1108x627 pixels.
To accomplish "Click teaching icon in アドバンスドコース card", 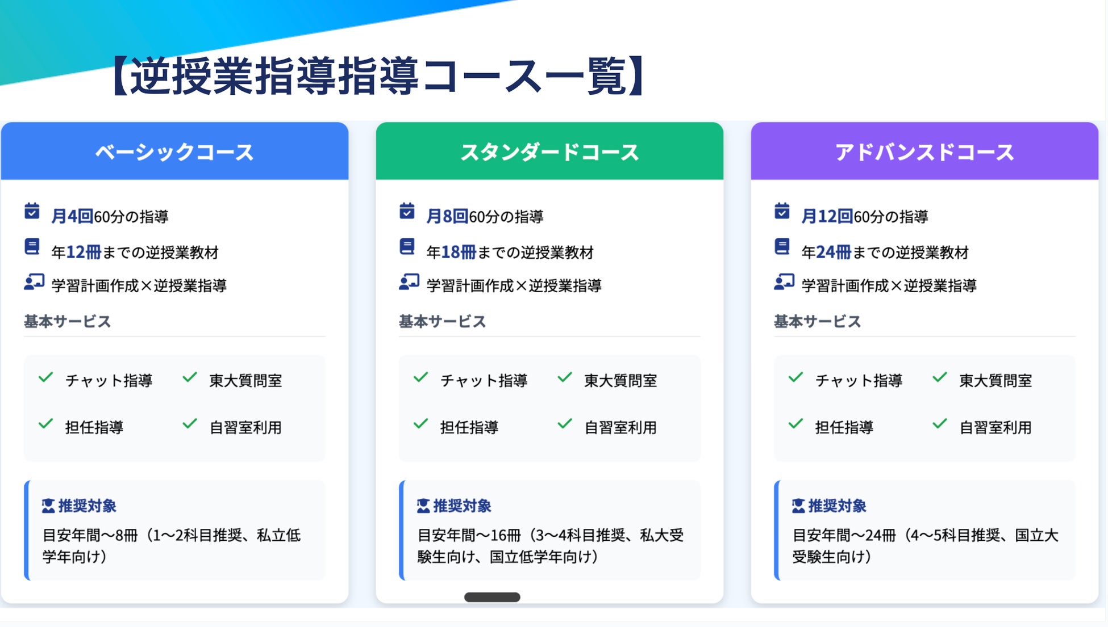I will [784, 282].
